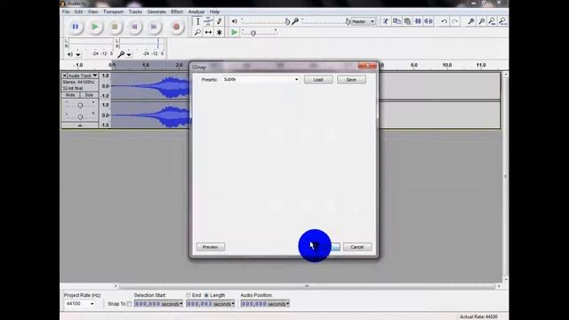
Task: Open the output meter dropdown arrow
Action: tap(78, 54)
